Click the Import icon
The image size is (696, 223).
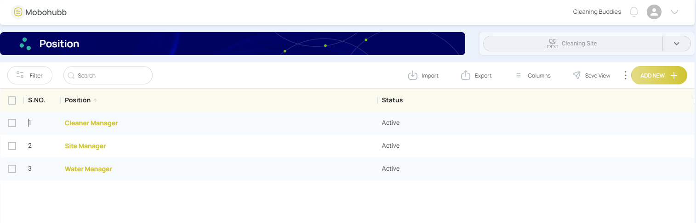point(413,75)
